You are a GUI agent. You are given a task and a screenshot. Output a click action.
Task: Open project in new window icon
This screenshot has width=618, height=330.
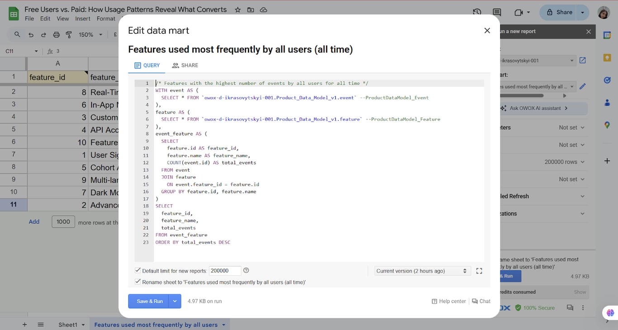coord(583,60)
